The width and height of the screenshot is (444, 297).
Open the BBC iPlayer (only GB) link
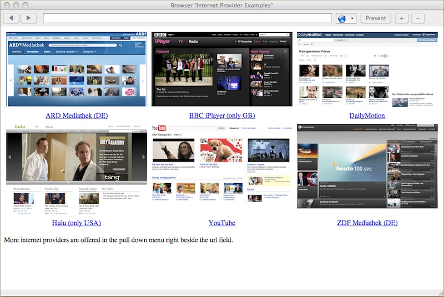point(221,115)
